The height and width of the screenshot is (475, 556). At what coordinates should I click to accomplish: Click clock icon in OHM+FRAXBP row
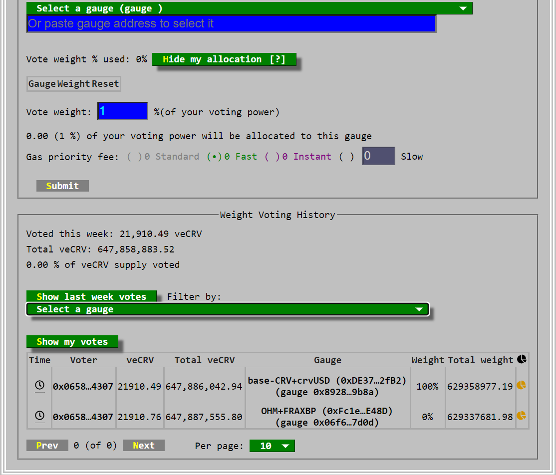click(40, 416)
